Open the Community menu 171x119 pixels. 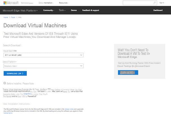[48, 10]
